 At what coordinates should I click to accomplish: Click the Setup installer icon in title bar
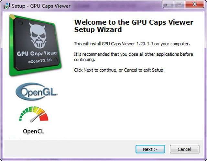click(x=6, y=6)
